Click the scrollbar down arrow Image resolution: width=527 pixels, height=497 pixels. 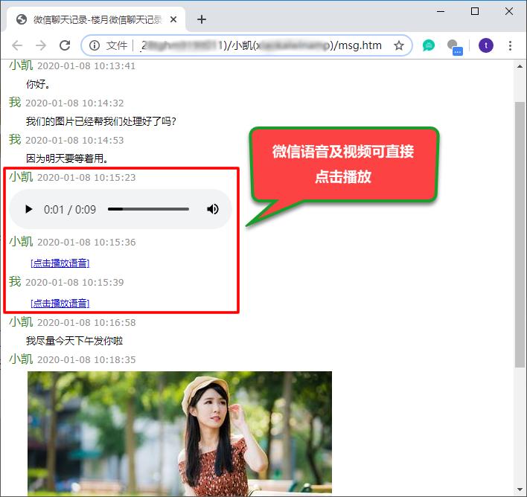[520, 490]
